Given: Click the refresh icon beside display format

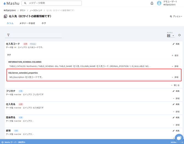Looking at the screenshot, I should [x=179, y=35].
